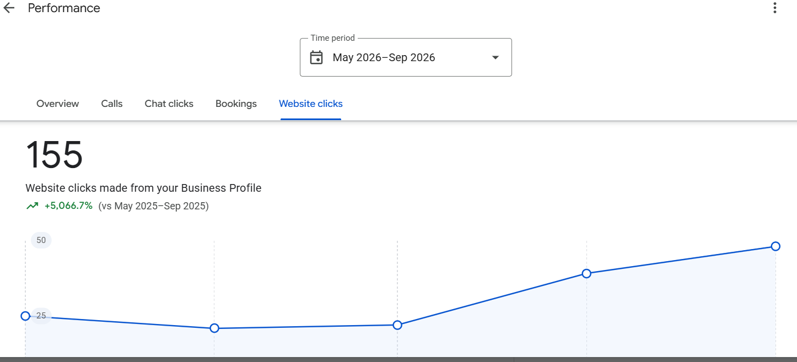Click the first data point near 25

(x=25, y=316)
